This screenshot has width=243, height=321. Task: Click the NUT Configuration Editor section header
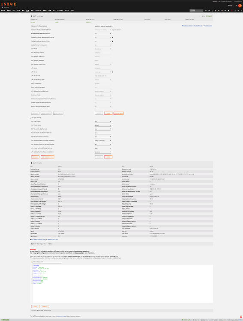(121, 244)
